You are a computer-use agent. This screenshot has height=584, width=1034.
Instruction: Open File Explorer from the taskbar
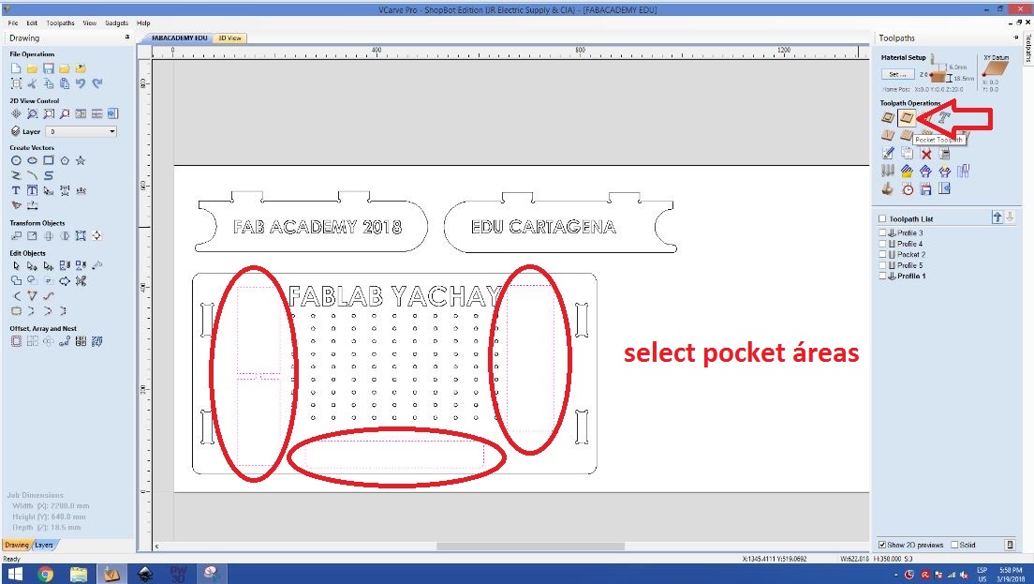click(79, 574)
